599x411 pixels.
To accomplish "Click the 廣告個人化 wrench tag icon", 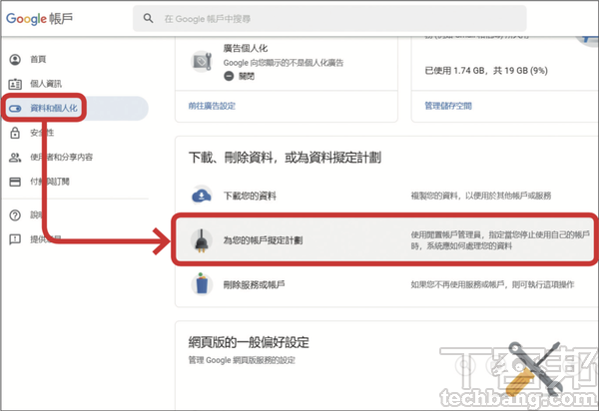I will [202, 61].
